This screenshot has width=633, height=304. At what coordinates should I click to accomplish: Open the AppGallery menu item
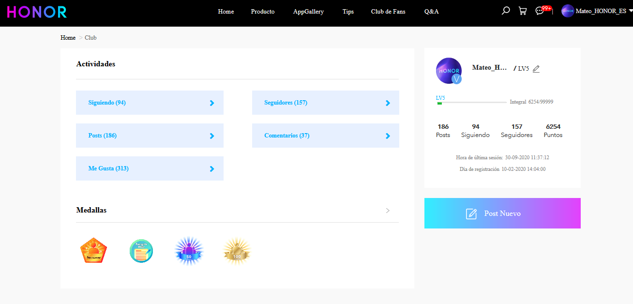point(308,12)
